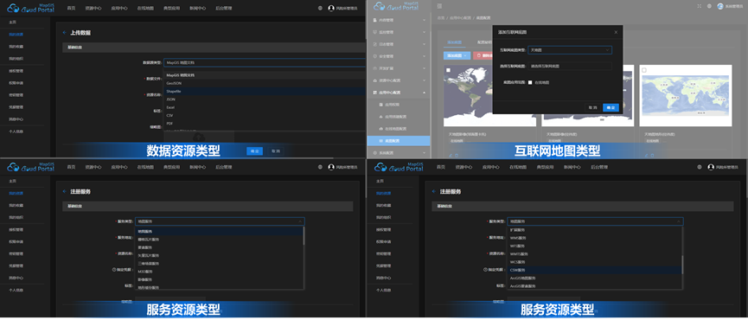Collapse sidebar with the hamburger menu icon

(439, 6)
